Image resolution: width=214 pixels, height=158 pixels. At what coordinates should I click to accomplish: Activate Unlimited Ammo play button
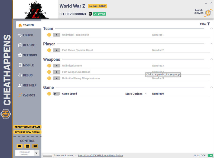tap(57, 65)
